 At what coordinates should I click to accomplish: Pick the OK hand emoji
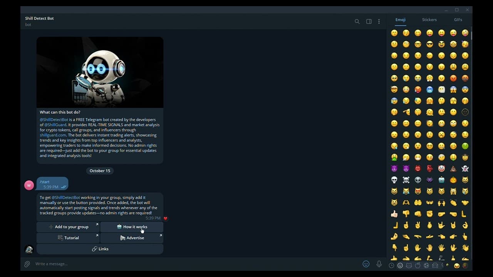coord(465,225)
